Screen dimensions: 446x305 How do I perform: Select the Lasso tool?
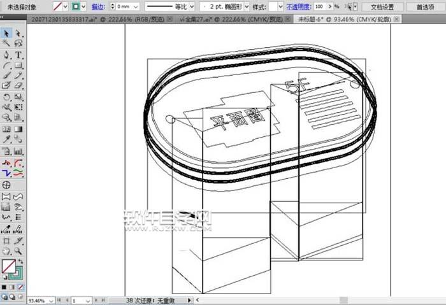click(x=18, y=43)
